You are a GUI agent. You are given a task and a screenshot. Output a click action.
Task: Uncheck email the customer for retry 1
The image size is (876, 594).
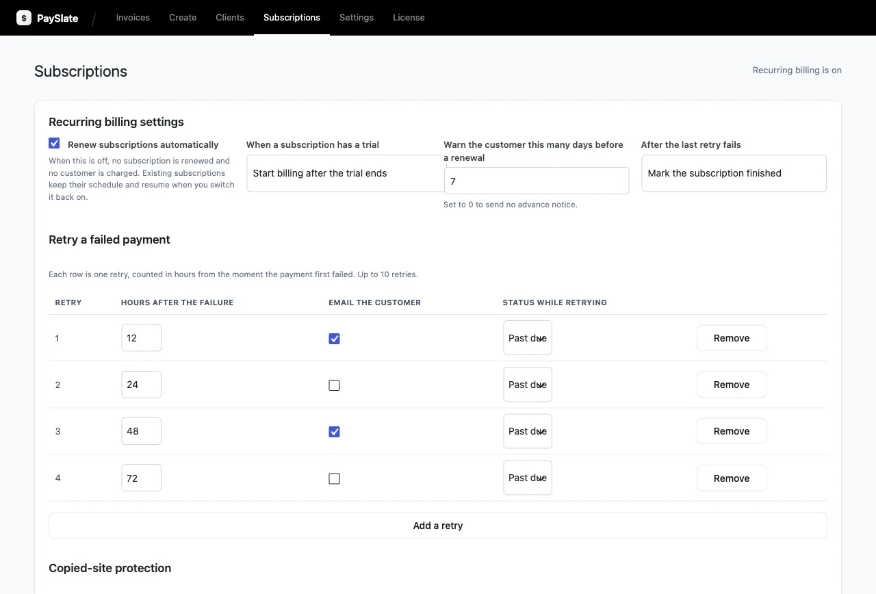coord(334,339)
